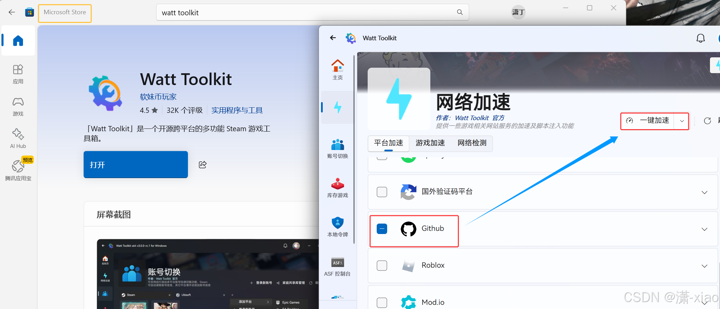Click the 国外验证码平台 reCAPTCHA icon
Viewport: 720px width, 309px height.
(408, 192)
